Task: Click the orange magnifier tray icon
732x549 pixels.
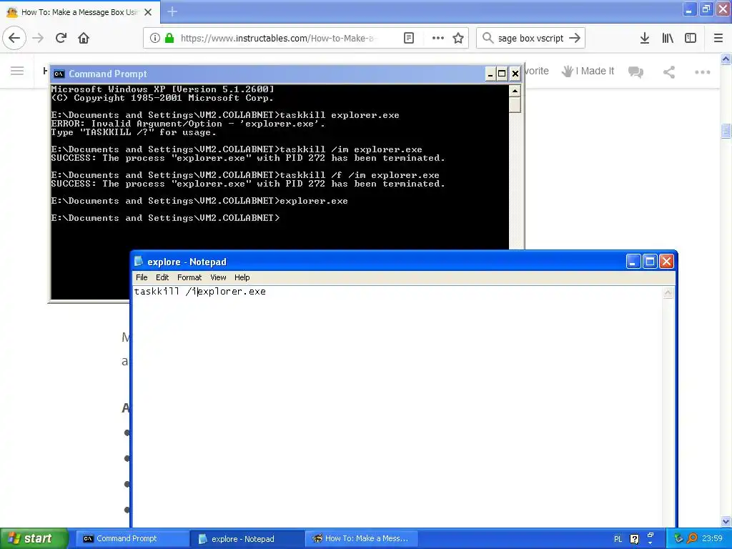Action: pos(692,539)
